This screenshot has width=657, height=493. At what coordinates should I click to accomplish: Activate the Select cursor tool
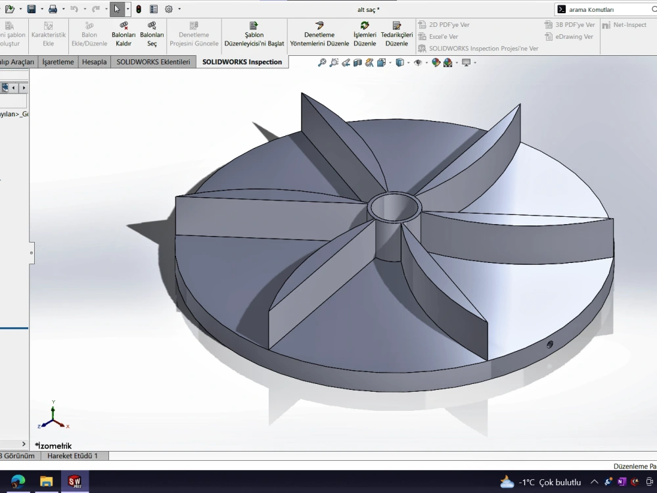click(117, 9)
